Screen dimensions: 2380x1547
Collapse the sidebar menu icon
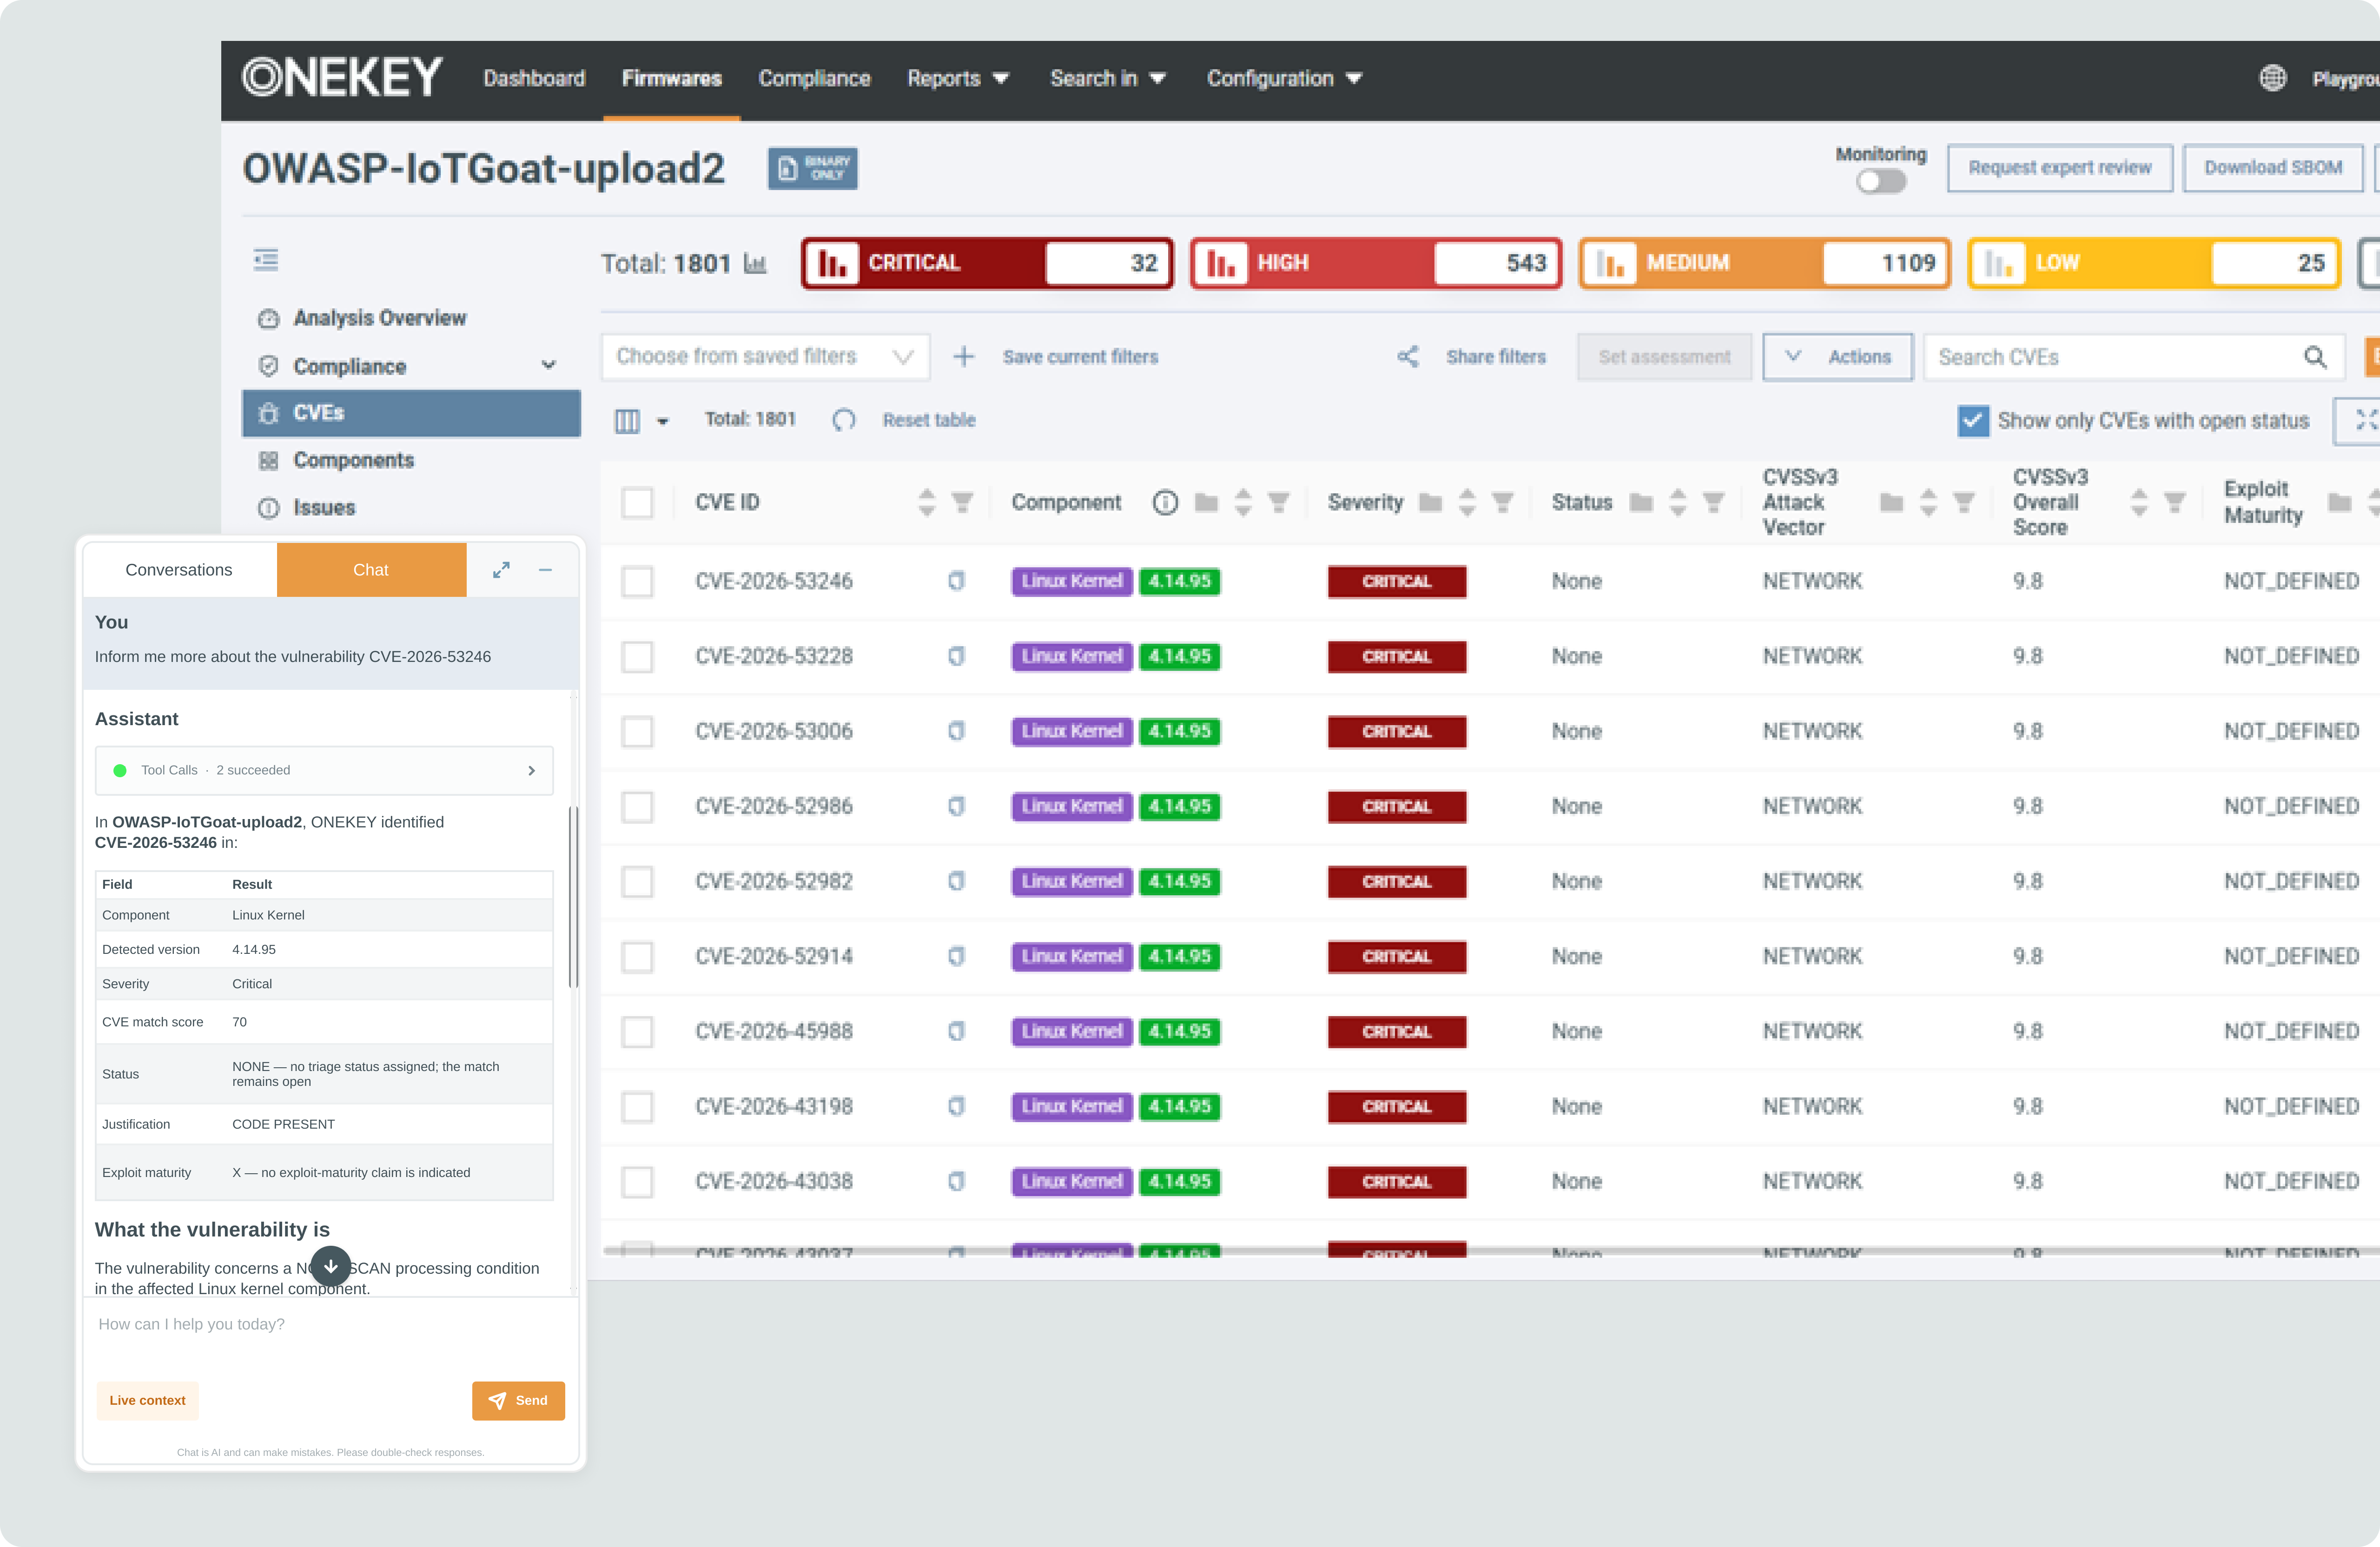[x=266, y=260]
